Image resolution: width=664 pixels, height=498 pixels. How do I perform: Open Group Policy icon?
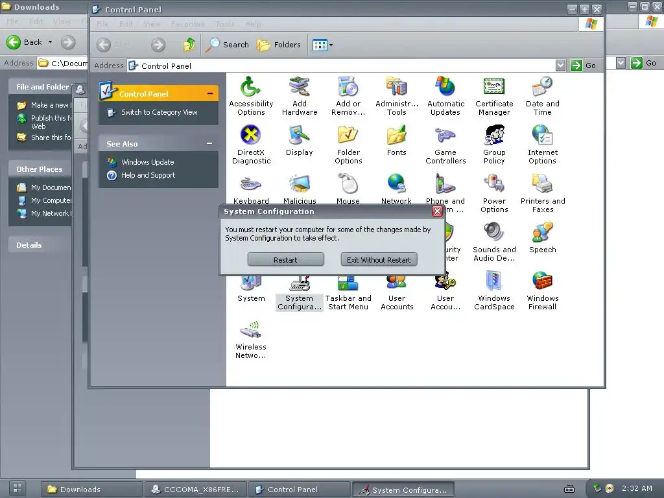(x=494, y=145)
